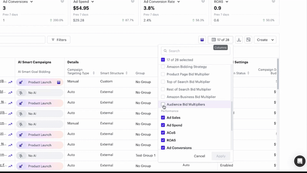Click the sort-arrows icon left of Create
This screenshot has width=307, height=173.
248,40
